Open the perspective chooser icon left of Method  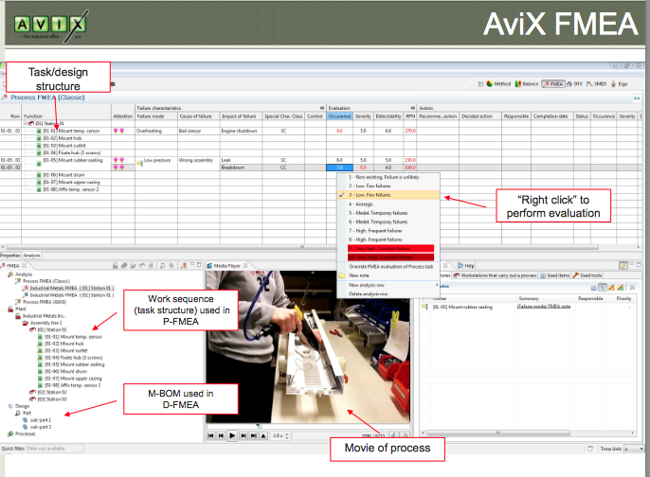coord(480,83)
